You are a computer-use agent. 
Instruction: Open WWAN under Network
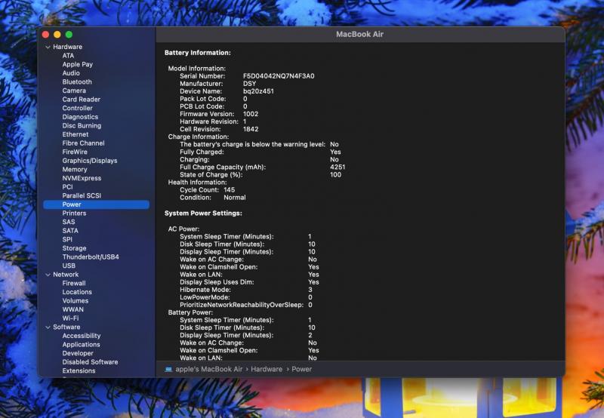pos(72,309)
